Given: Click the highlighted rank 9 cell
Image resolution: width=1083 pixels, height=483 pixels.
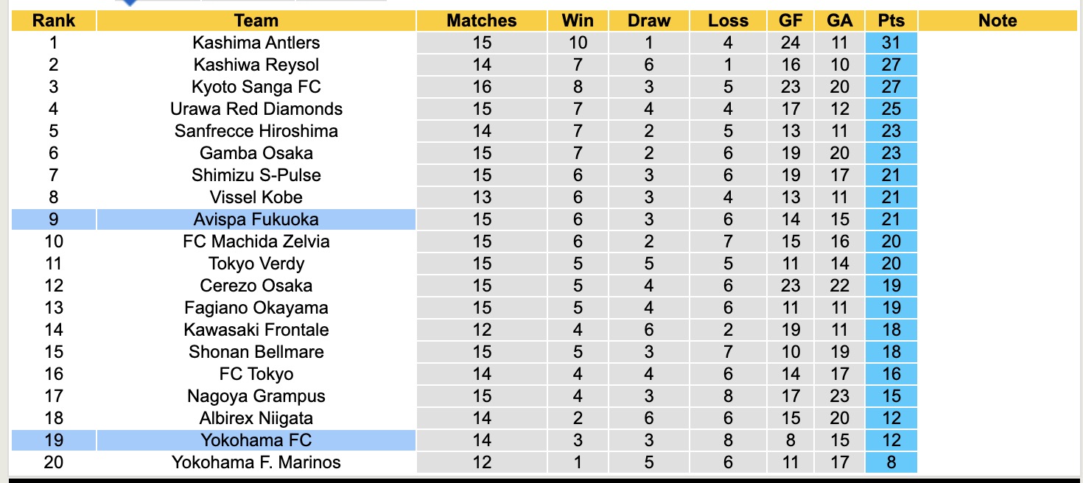Looking at the screenshot, I should [x=54, y=219].
